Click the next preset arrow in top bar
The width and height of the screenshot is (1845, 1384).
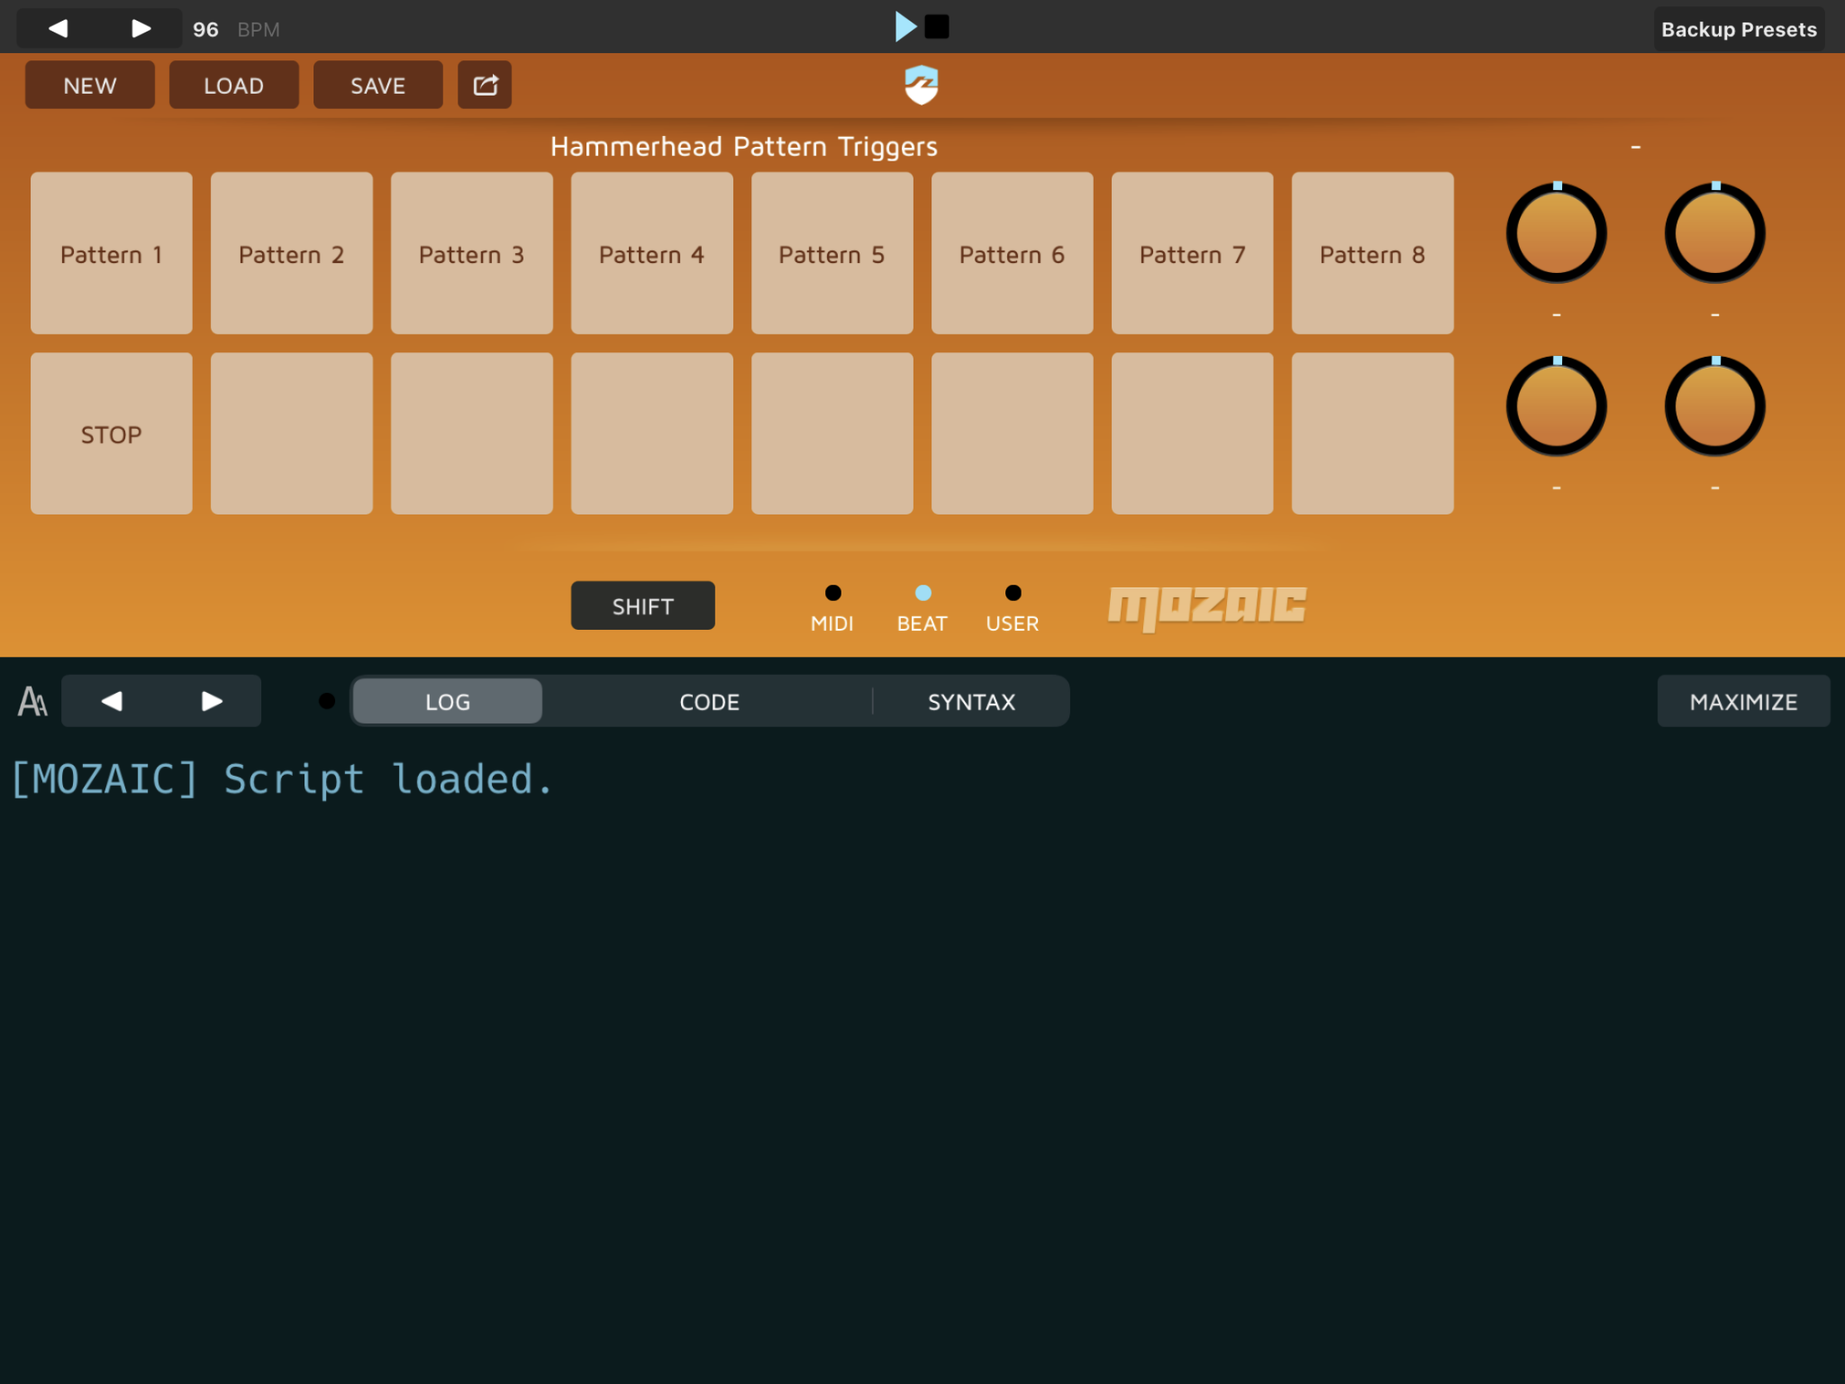[141, 29]
